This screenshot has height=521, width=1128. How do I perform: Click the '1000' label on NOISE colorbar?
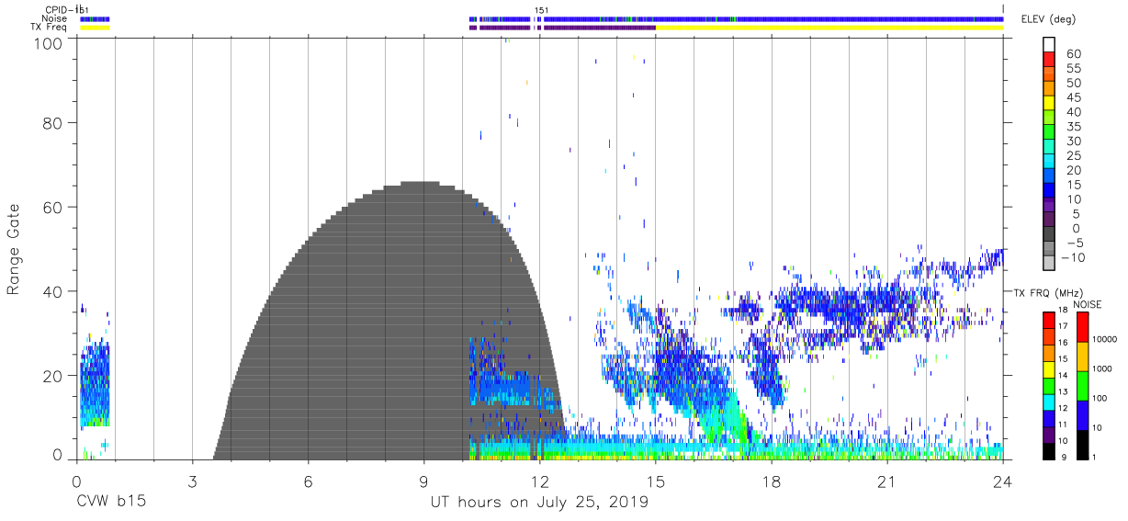pos(1102,369)
